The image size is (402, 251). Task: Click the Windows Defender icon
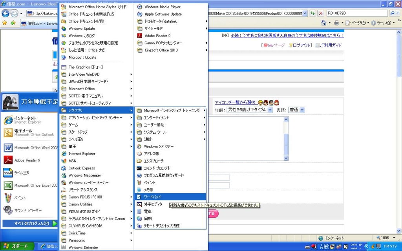pyautogui.click(x=64, y=247)
